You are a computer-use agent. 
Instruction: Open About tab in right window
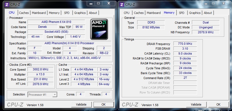208,13
